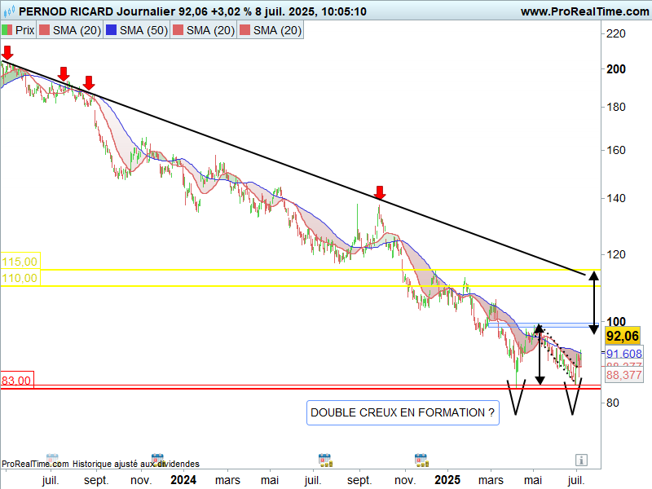The width and height of the screenshot is (652, 489).
Task: Click the current price tag 92,06
Action: tap(623, 336)
